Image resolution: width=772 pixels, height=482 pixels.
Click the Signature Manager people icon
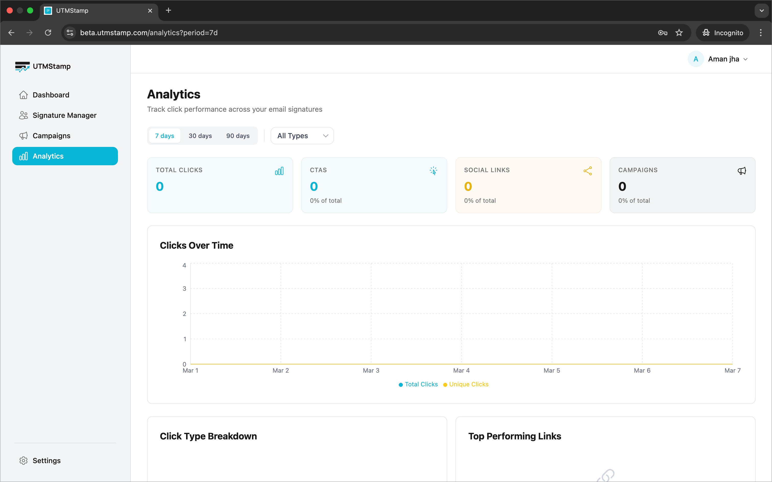tap(23, 115)
